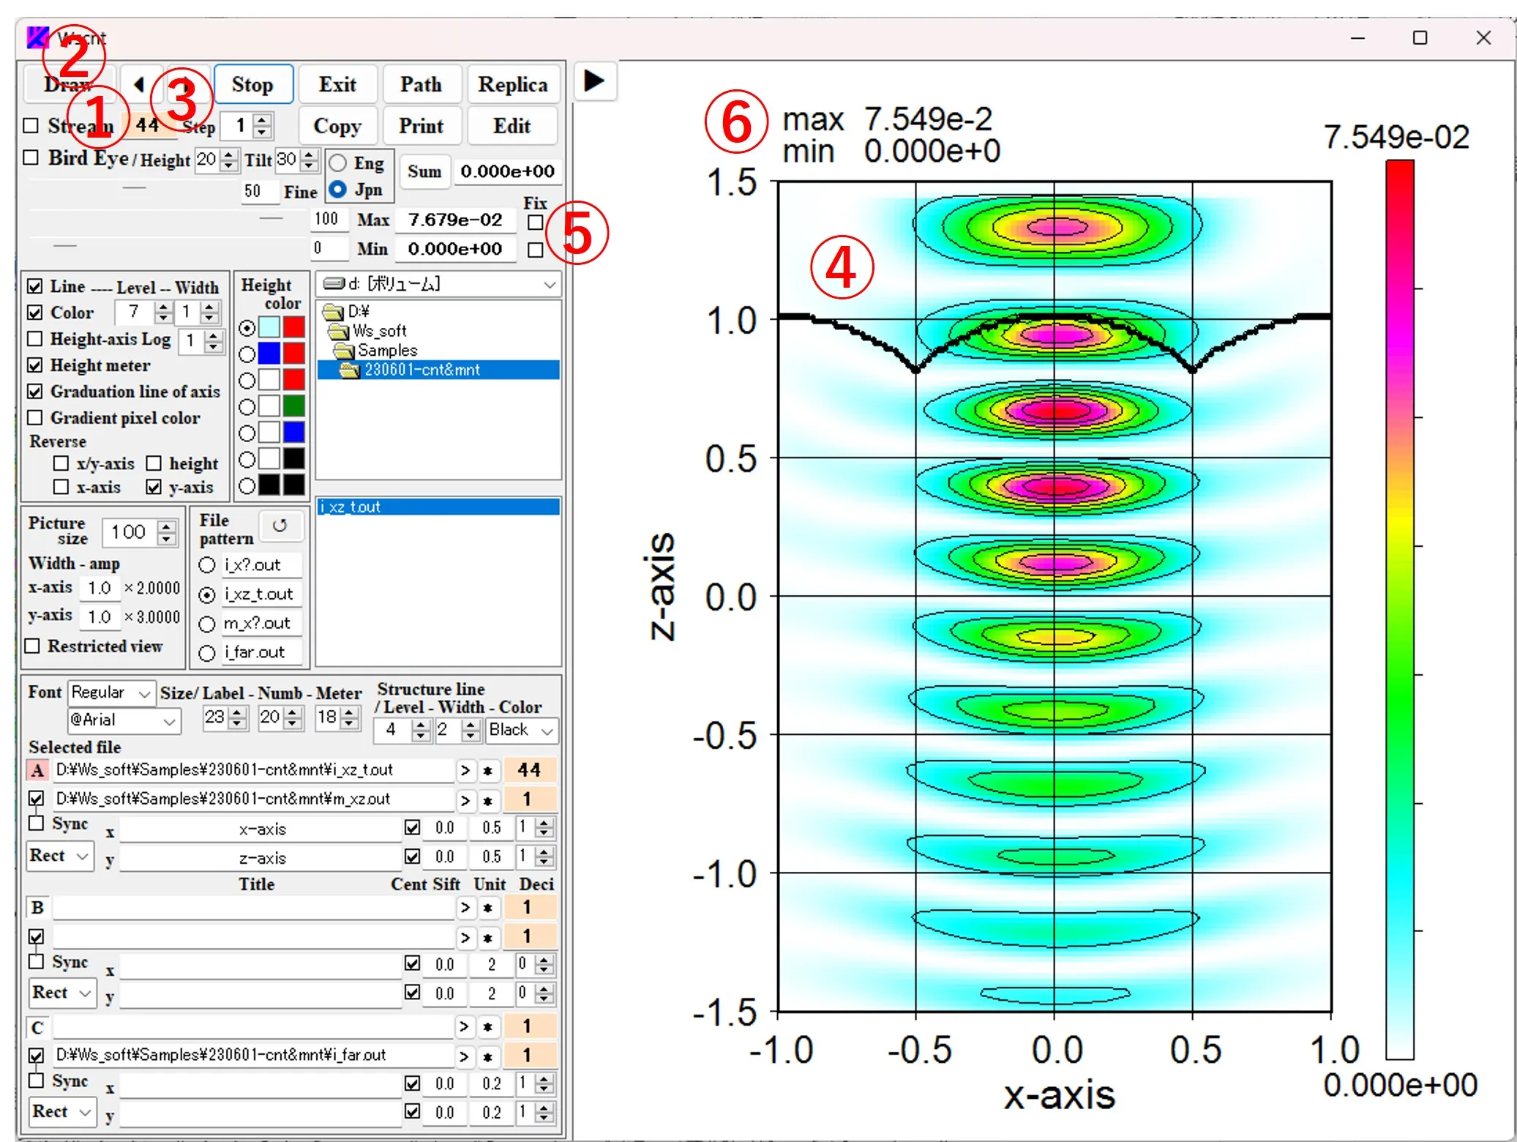Viewport: 1517px width, 1142px height.
Task: Click the Path button
Action: 421,84
